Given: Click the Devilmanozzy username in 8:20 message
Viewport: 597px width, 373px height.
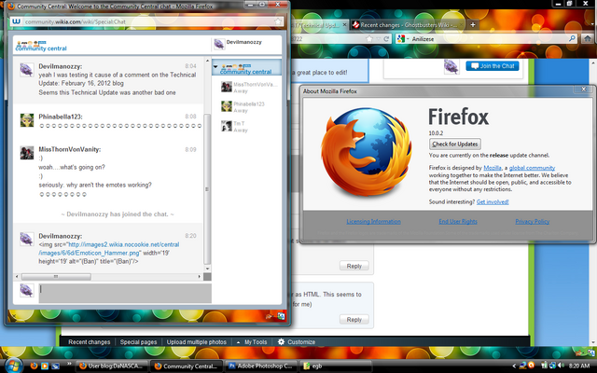Looking at the screenshot, I should coord(60,236).
